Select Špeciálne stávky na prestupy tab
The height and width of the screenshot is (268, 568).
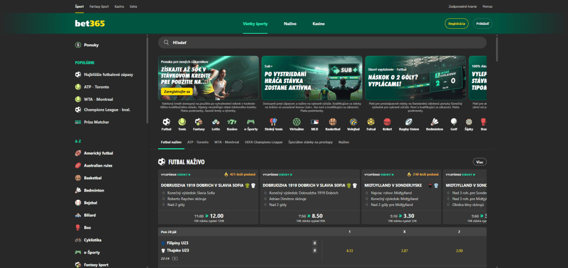tap(311, 142)
